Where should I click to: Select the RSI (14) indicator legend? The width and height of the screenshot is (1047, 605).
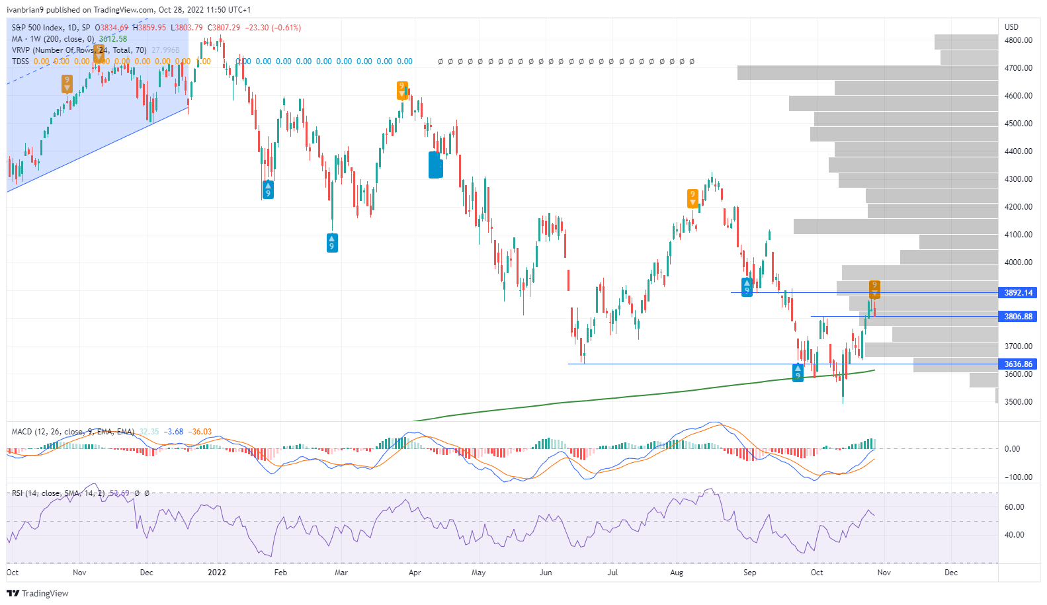point(58,493)
